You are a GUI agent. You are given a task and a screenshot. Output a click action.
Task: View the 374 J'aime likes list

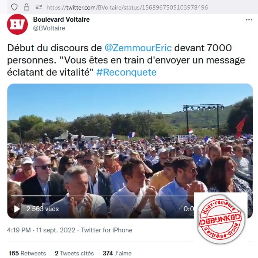[x=117, y=253]
